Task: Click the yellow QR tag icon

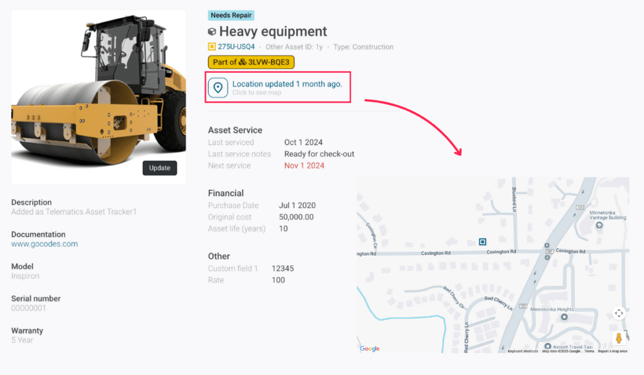Action: click(212, 47)
